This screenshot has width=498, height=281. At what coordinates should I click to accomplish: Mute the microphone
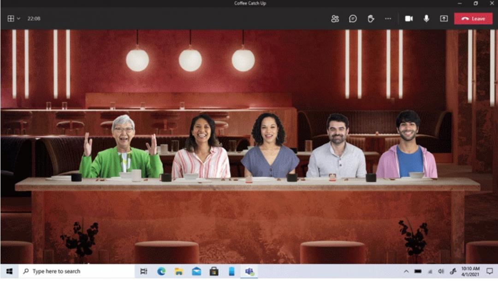[426, 19]
